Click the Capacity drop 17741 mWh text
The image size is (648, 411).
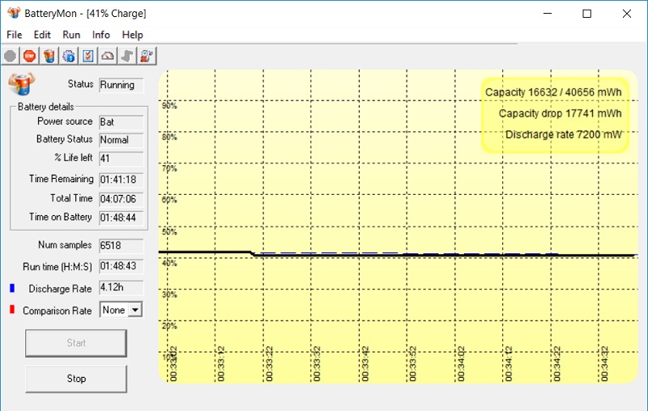pos(560,113)
